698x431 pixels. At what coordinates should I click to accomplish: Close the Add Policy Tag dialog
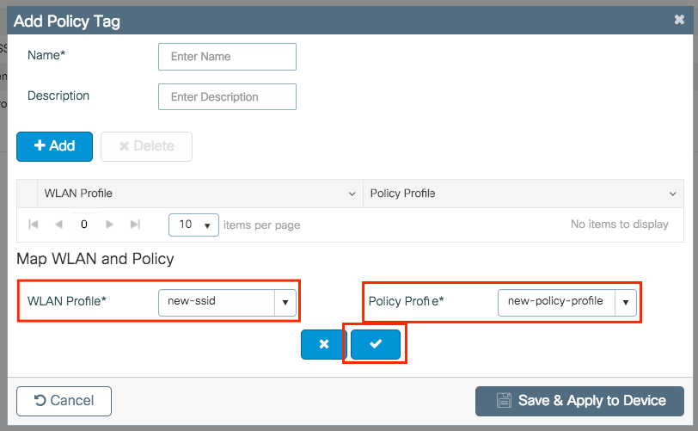(679, 20)
